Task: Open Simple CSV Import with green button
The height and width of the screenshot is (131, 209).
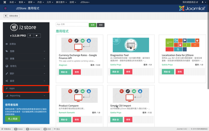Action: point(116,119)
